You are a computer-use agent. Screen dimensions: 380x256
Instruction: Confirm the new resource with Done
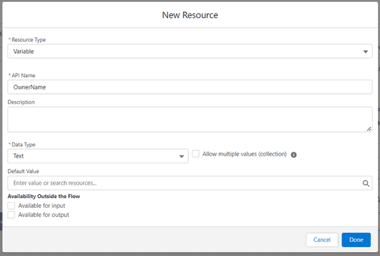(356, 240)
